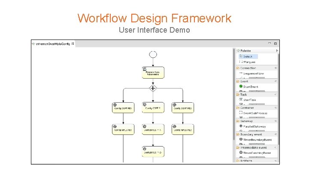Pick the TimerBoundaryEvent palette item
309x174 pixels.
(255, 140)
